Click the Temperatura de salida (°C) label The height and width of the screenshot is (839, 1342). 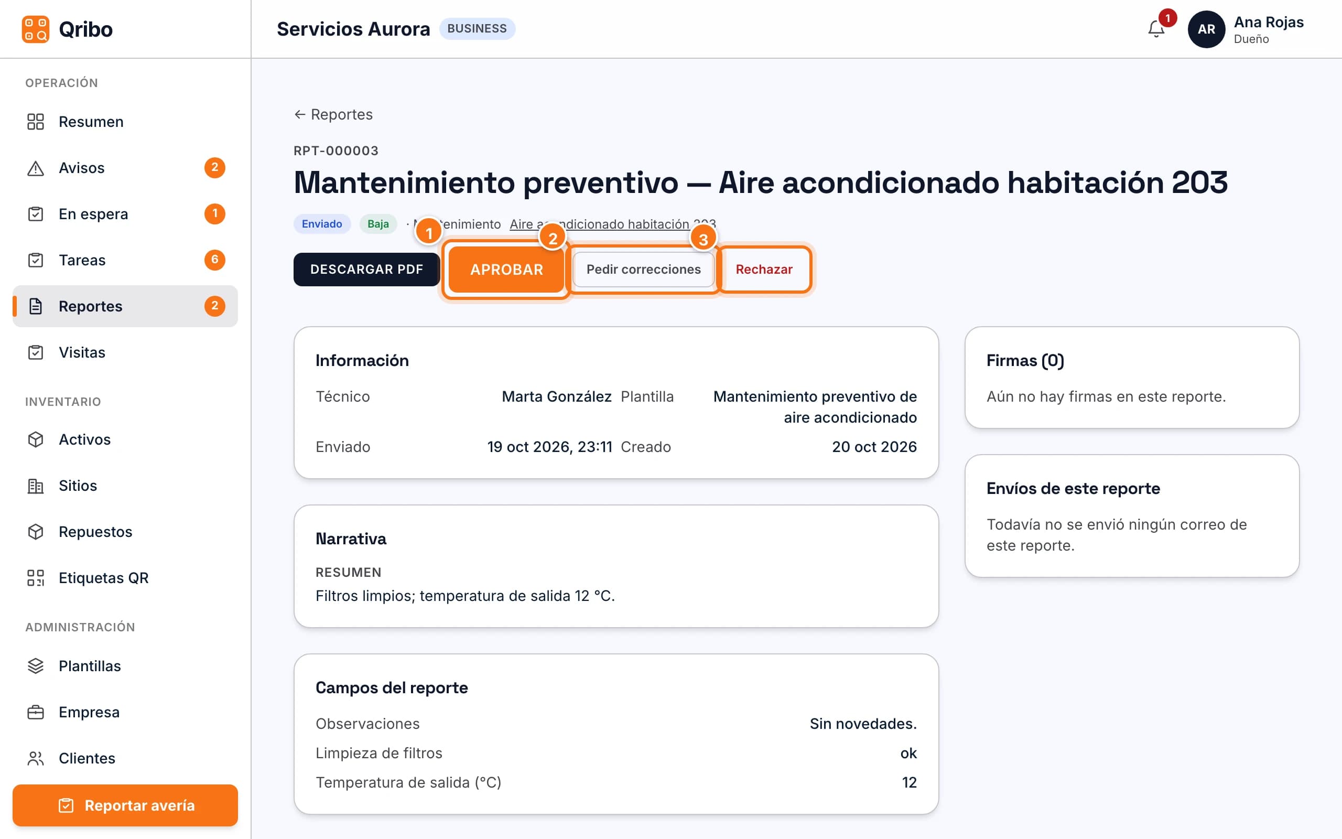point(408,782)
